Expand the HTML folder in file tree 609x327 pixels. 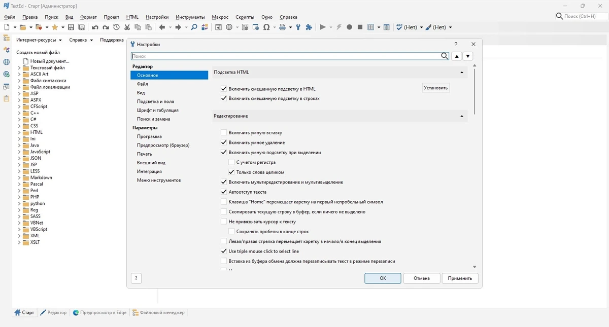pyautogui.click(x=20, y=132)
